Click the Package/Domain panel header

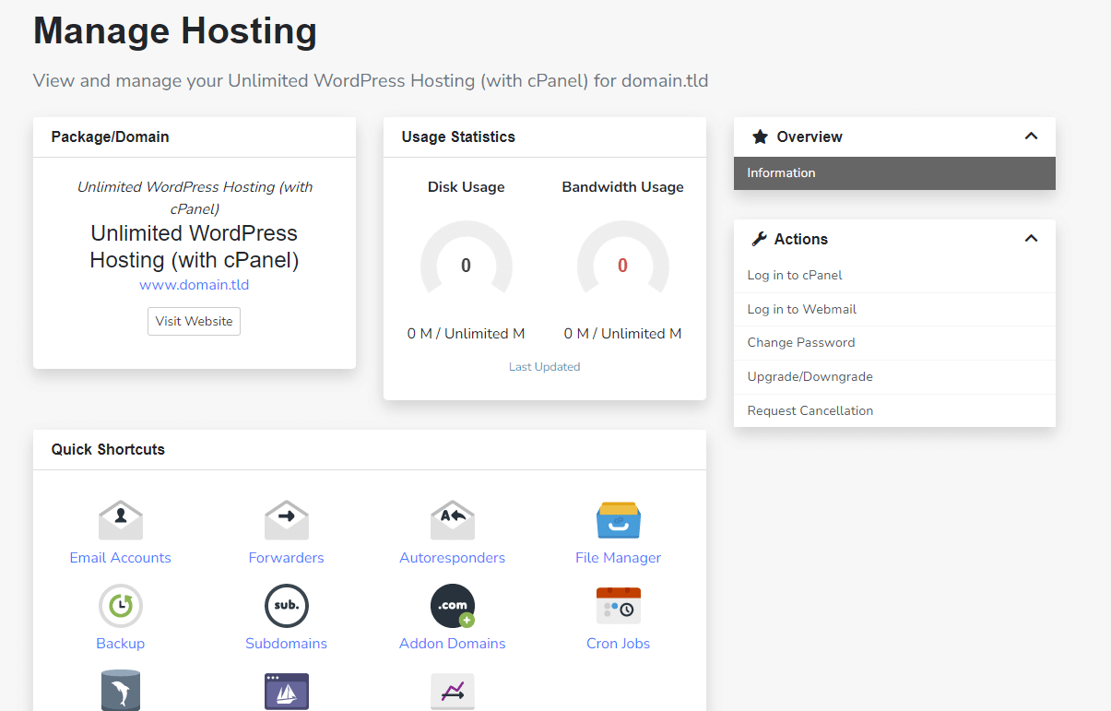coord(195,137)
